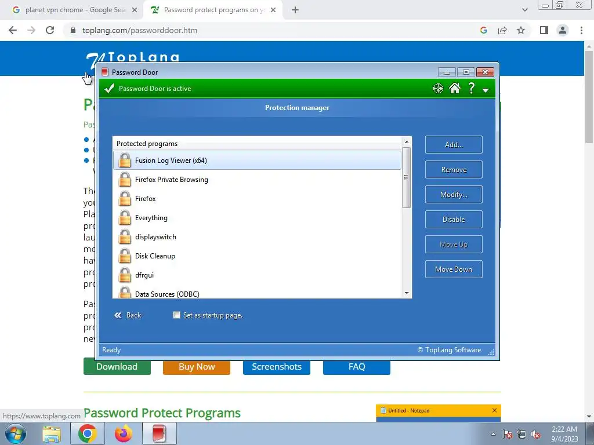Viewport: 594px width, 445px height.
Task: Click the Google icon in address bar
Action: coord(483,30)
